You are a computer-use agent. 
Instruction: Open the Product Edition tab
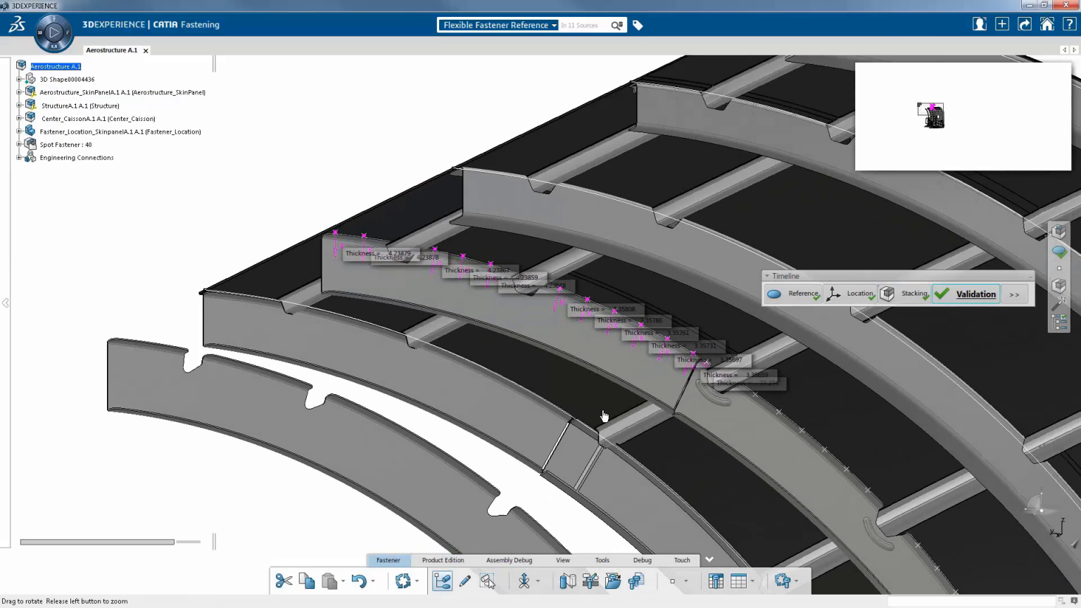pyautogui.click(x=443, y=560)
